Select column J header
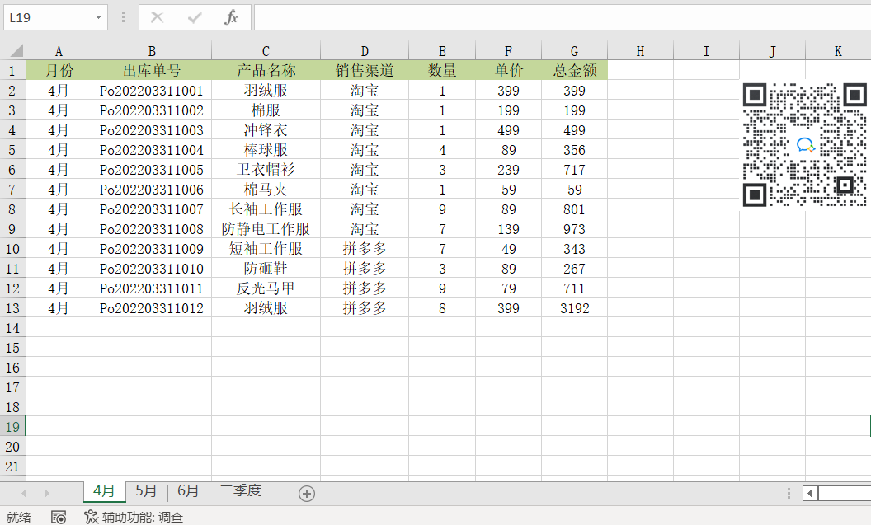Viewport: 871px width, 525px height. [x=773, y=51]
